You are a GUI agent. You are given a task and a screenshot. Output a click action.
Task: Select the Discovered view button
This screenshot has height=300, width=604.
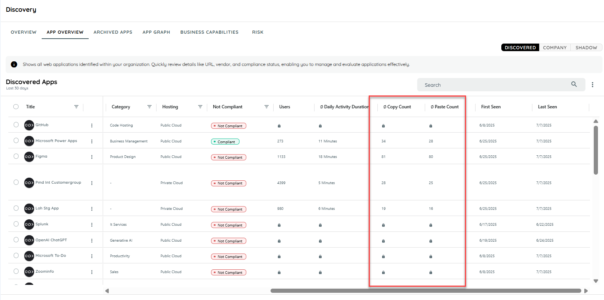(520, 48)
